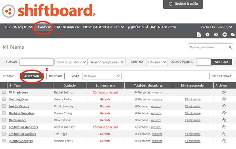Open the All Employees team link
The image size is (236, 149).
(x=18, y=92)
